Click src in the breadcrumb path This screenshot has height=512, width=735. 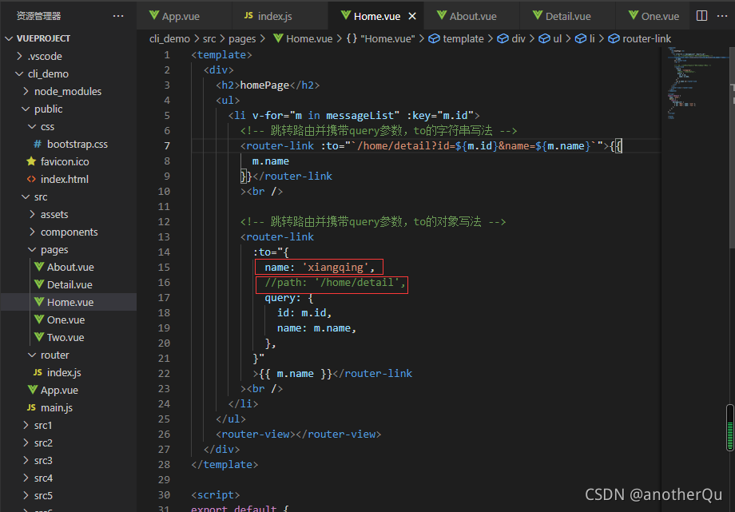[209, 38]
